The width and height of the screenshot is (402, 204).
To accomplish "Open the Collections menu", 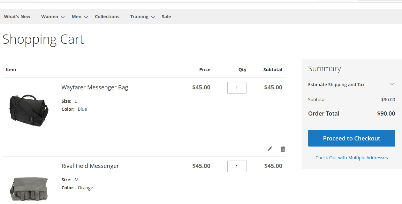I will (x=107, y=16).
